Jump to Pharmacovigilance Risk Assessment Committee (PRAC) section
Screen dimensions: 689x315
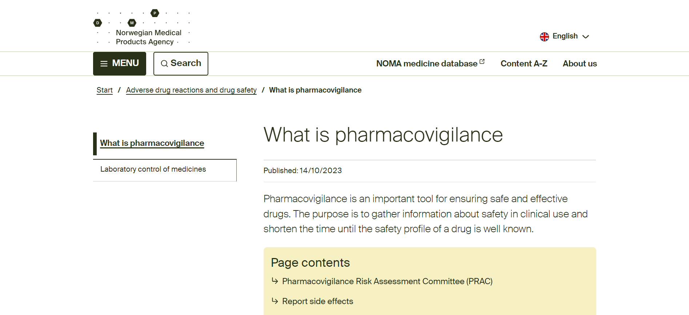pos(387,281)
